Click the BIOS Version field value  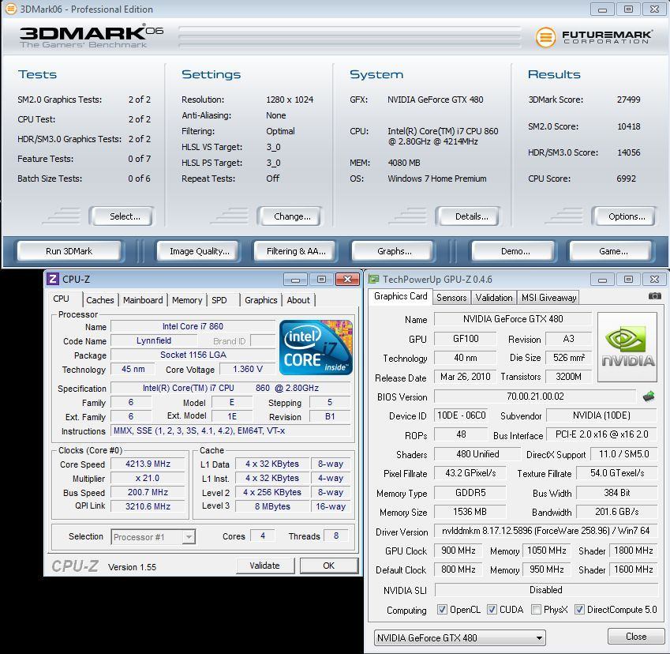click(535, 397)
